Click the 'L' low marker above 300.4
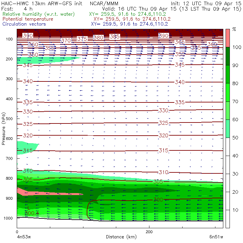The image size is (243, 243). click(x=29, y=208)
